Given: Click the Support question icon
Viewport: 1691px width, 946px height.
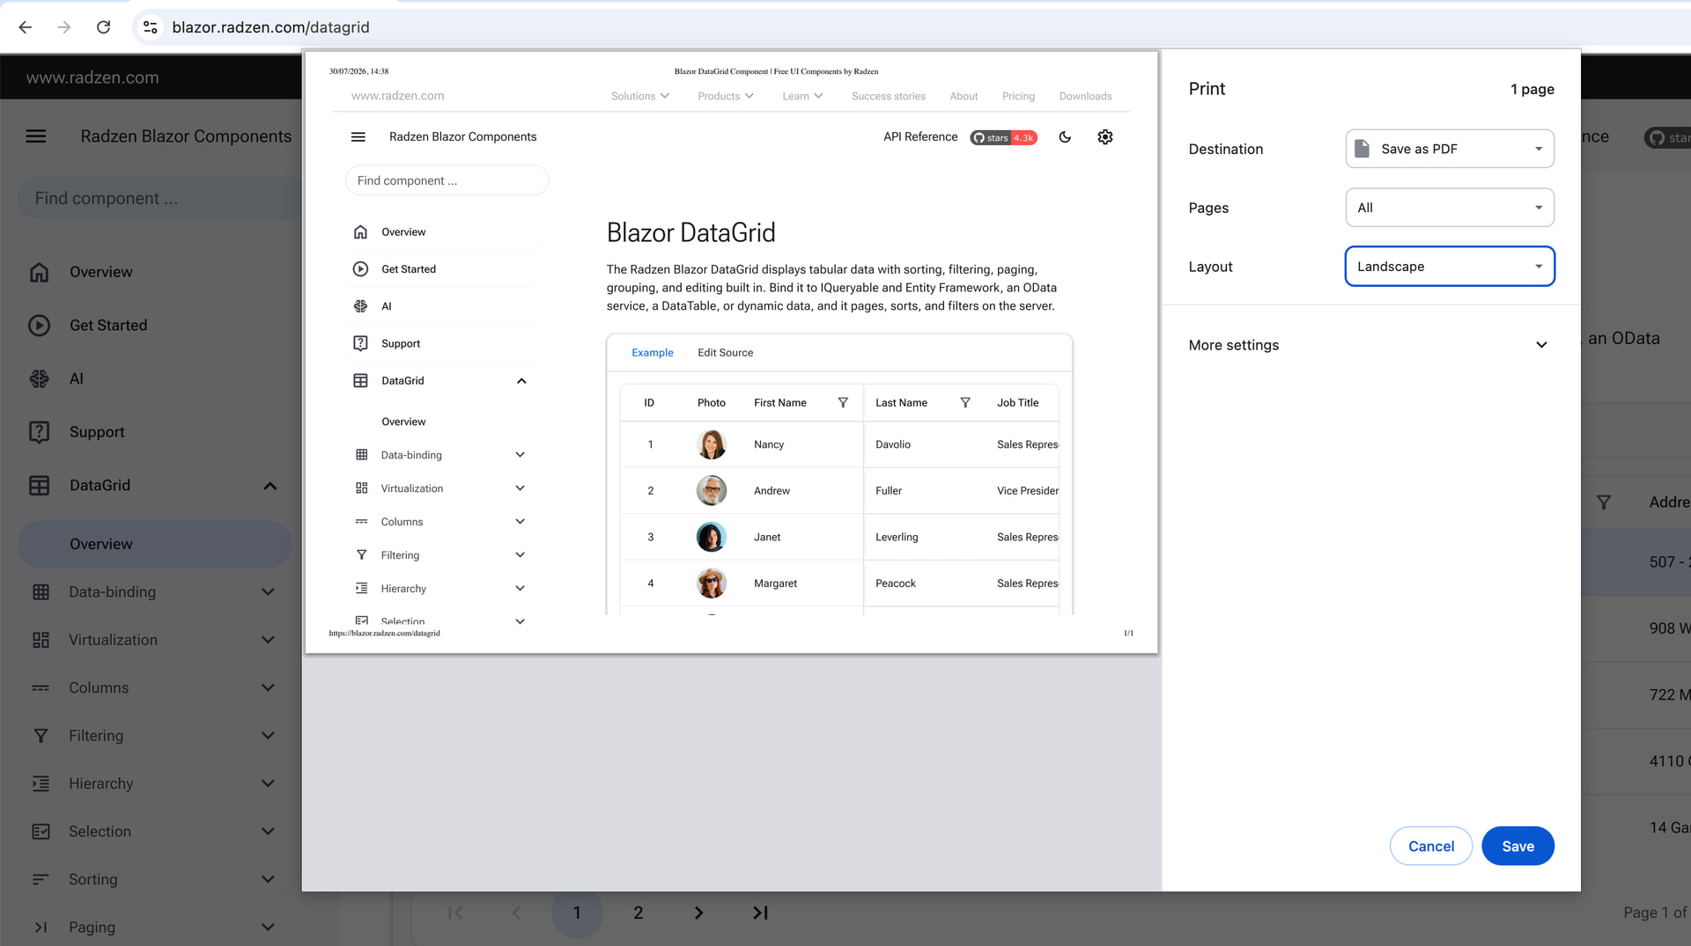Looking at the screenshot, I should [40, 432].
